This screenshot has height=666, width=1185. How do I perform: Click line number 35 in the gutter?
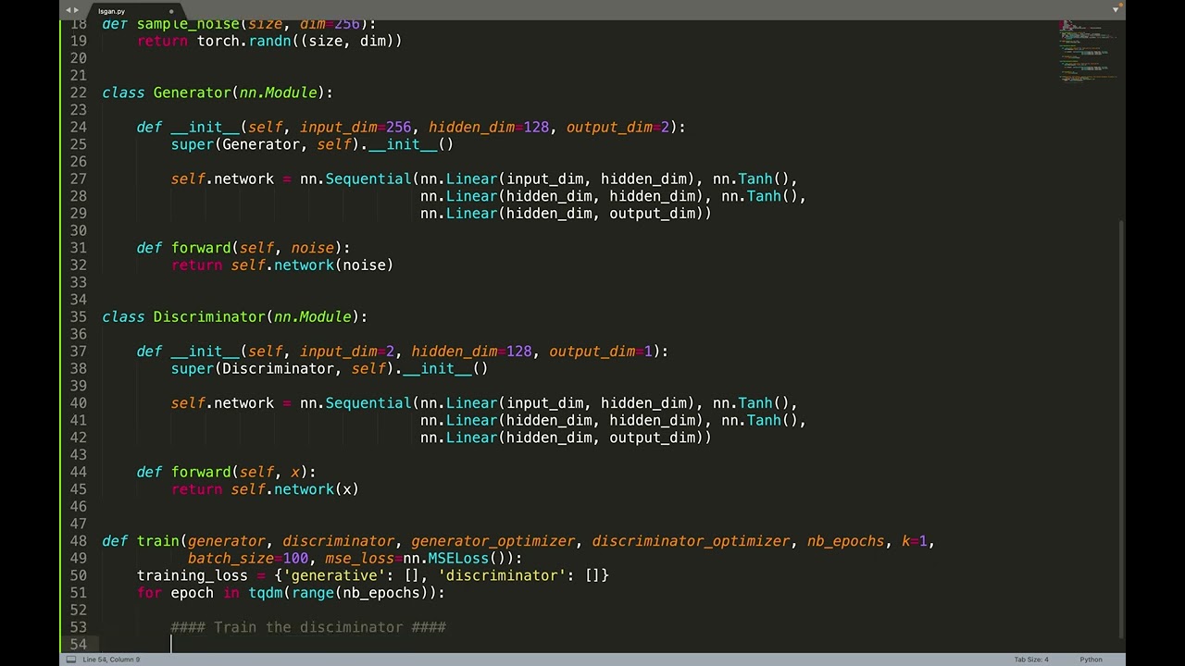pos(78,316)
